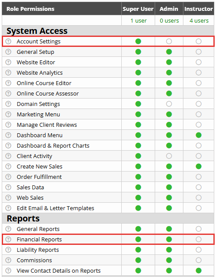The image size is (216, 277).
Task: Show help for View Contact Details on Reports
Action: [x=8, y=270]
